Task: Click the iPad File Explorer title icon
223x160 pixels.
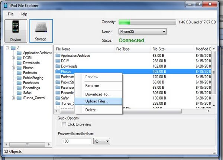Action: click(6, 6)
